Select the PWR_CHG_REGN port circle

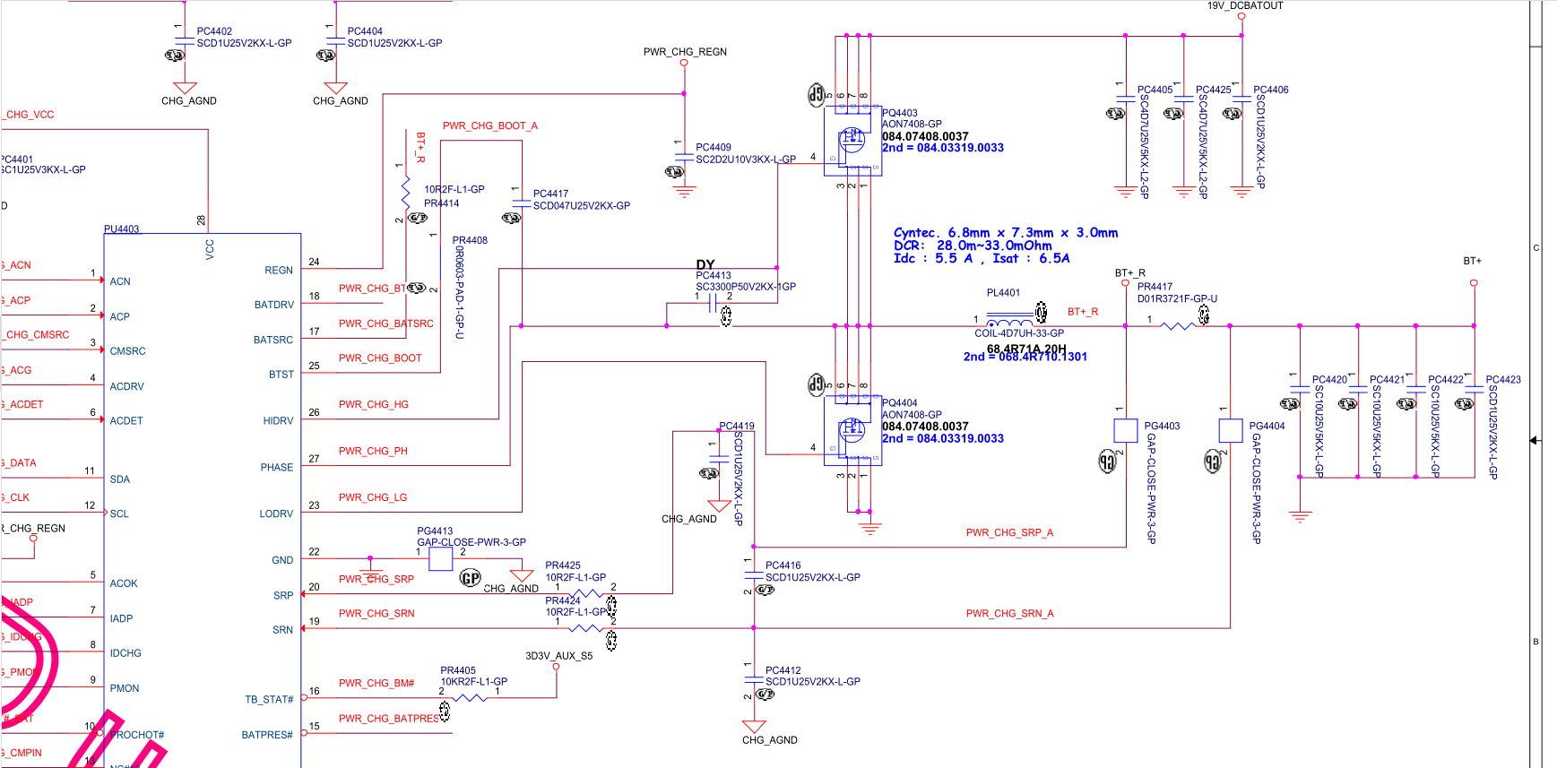[x=684, y=63]
